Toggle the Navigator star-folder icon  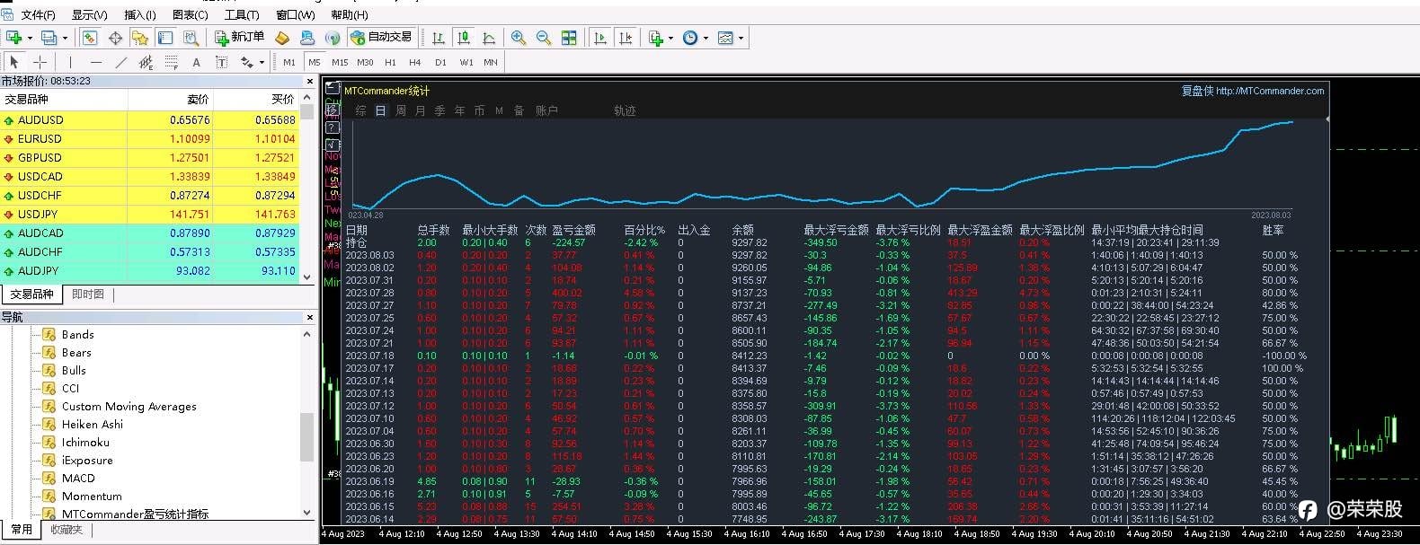[x=140, y=38]
